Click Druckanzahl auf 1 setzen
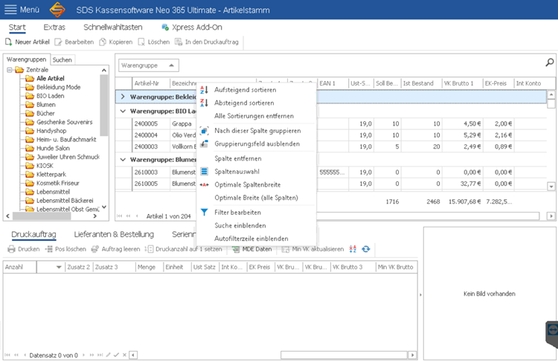Image resolution: width=558 pixels, height=362 pixels. 184,249
